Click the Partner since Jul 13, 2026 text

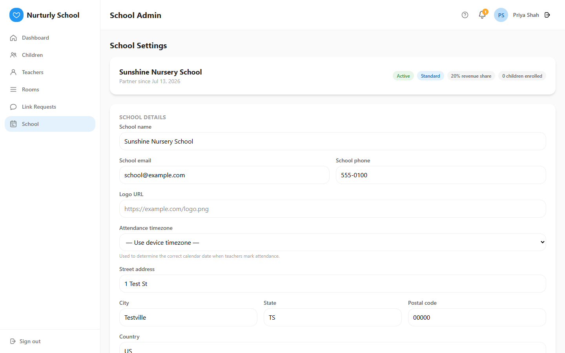pos(150,81)
